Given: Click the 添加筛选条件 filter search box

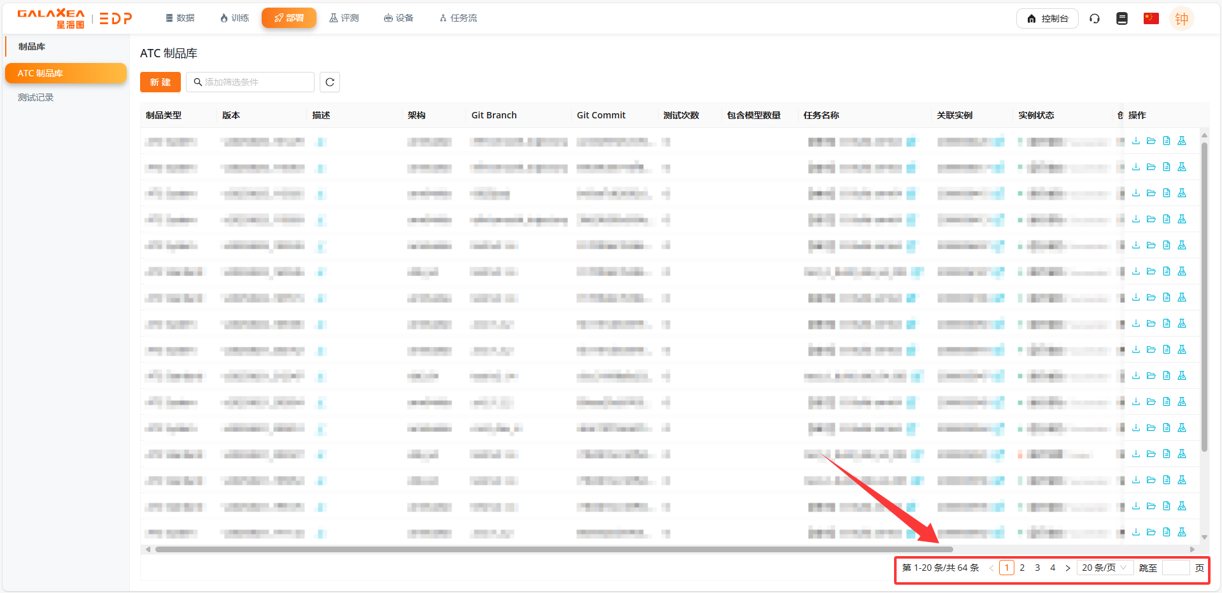Looking at the screenshot, I should (x=250, y=82).
